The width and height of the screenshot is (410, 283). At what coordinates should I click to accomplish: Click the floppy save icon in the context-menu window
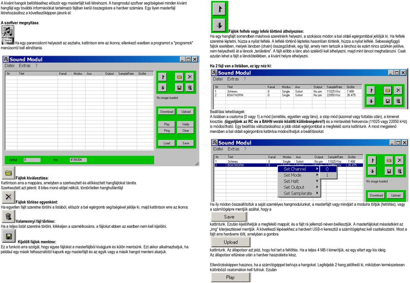point(389,171)
